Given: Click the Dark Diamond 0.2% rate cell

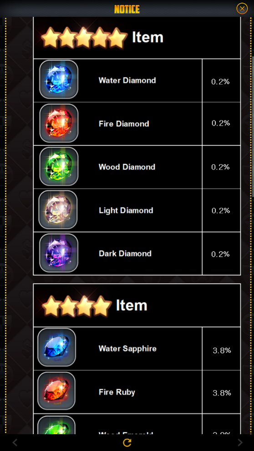Looking at the screenshot, I should [222, 253].
